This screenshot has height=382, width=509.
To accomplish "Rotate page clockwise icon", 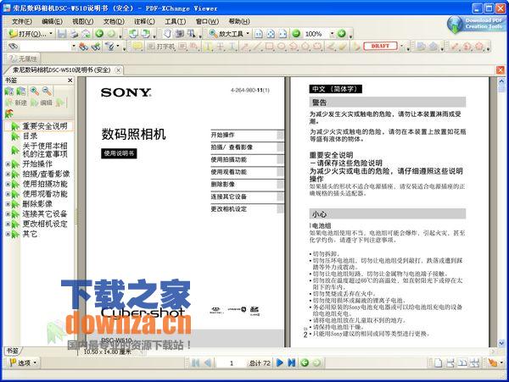I will (146, 34).
